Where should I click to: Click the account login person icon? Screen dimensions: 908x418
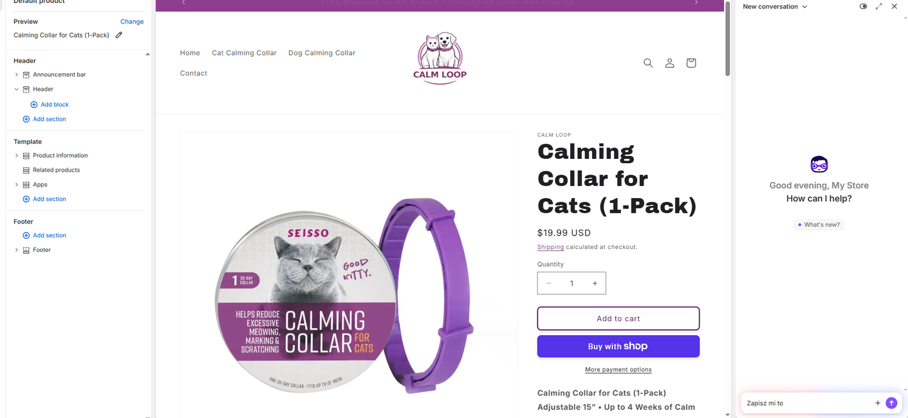click(x=669, y=63)
